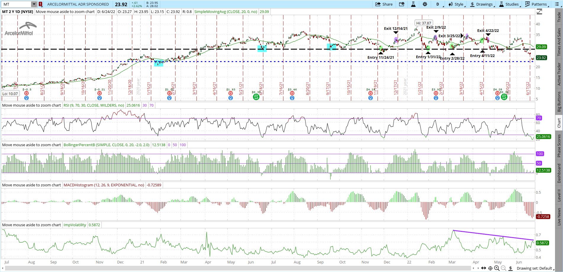Screen dimensions: 563x272
Task: Open the quick quote card icon
Action: tap(401, 4)
